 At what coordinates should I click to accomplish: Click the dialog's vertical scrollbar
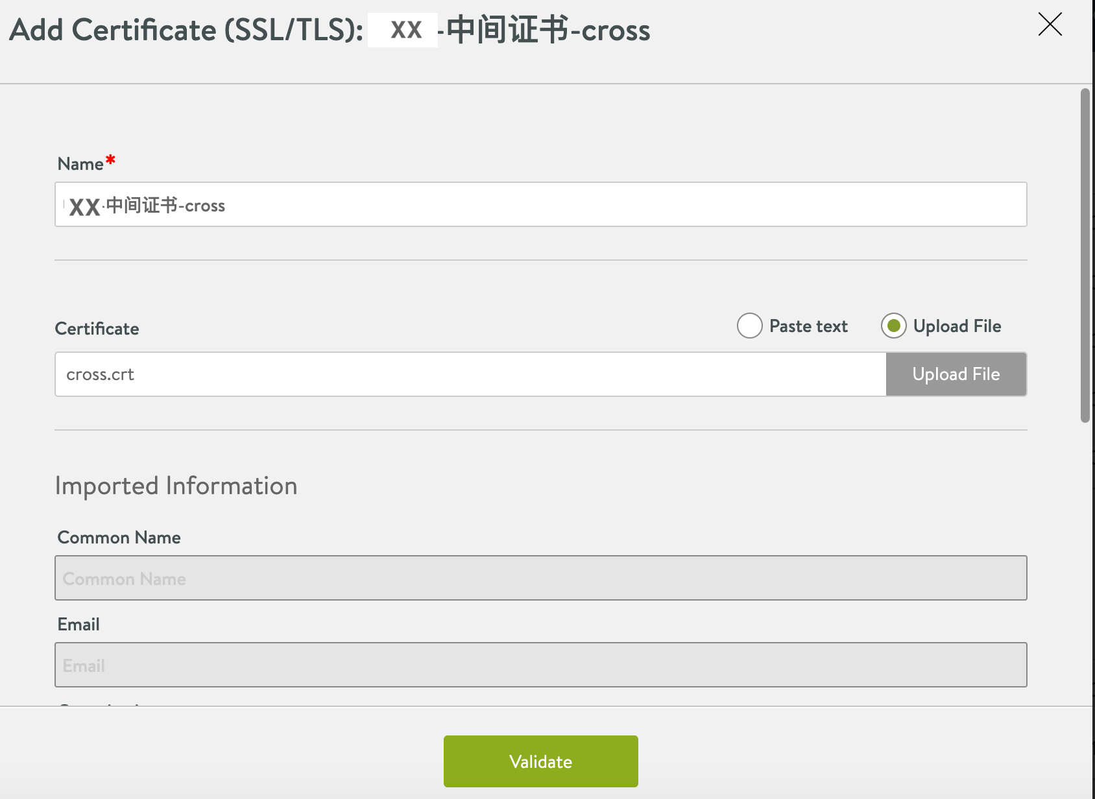click(1085, 256)
